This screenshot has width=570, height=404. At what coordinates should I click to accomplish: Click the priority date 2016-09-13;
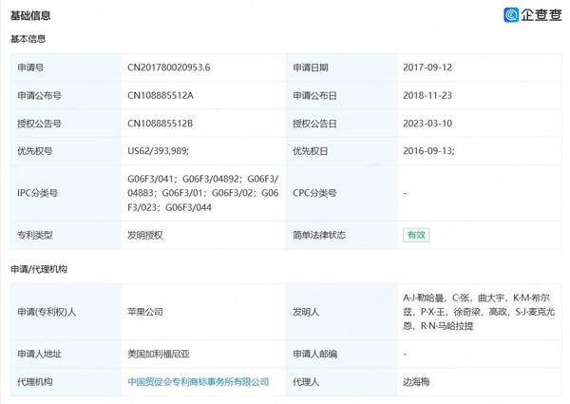428,151
